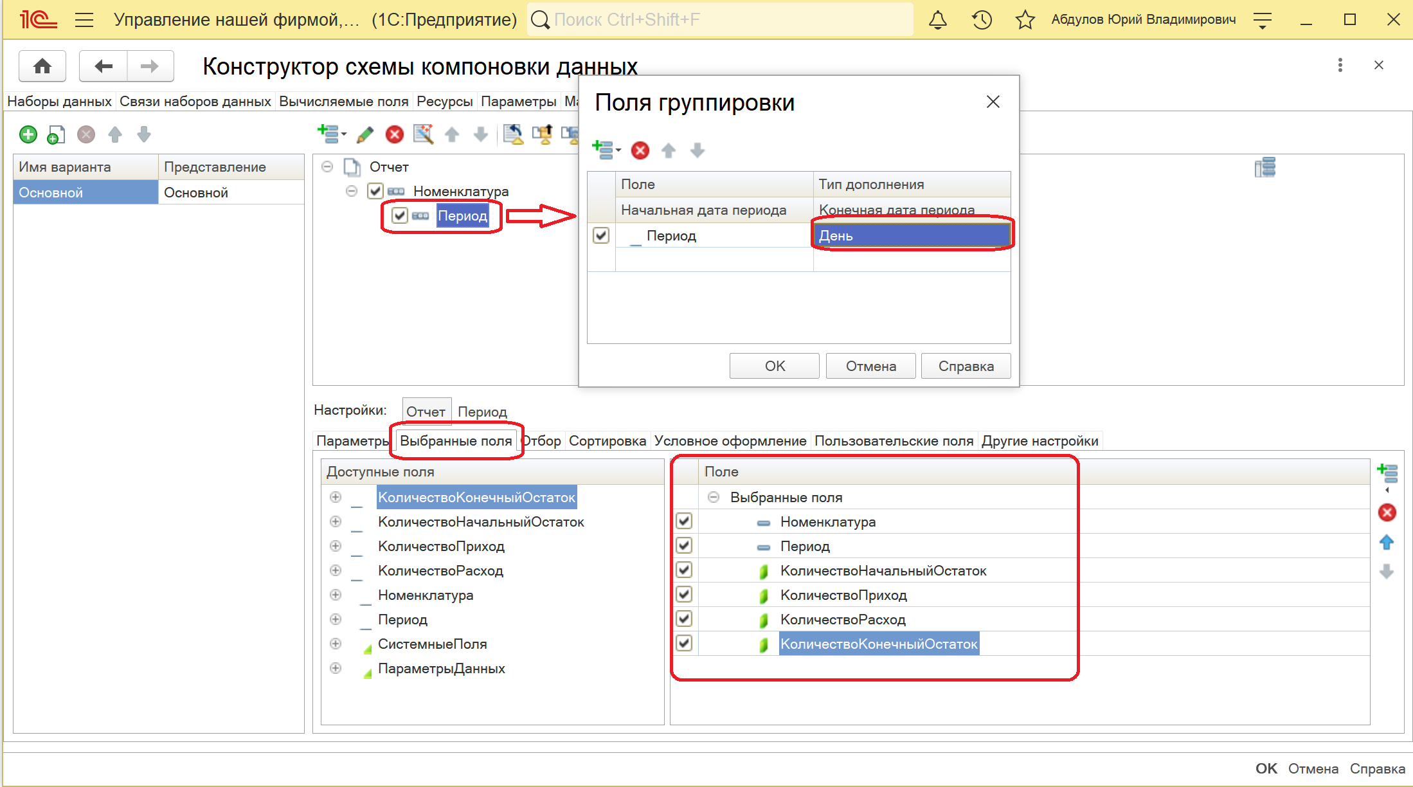
Task: Collapse the Выбранные поля group
Action: [714, 497]
